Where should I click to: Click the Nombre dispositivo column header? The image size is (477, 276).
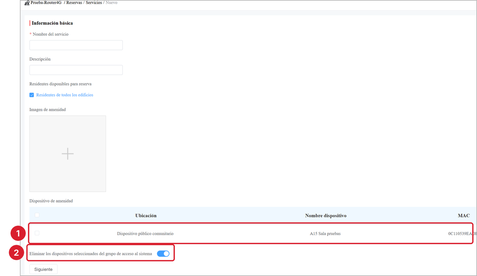coord(326,216)
